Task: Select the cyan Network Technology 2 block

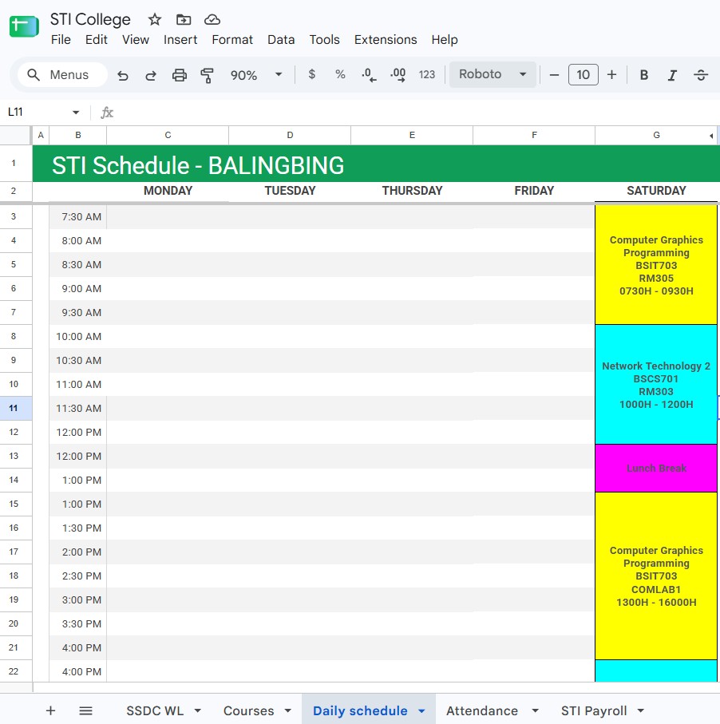Action: [656, 385]
